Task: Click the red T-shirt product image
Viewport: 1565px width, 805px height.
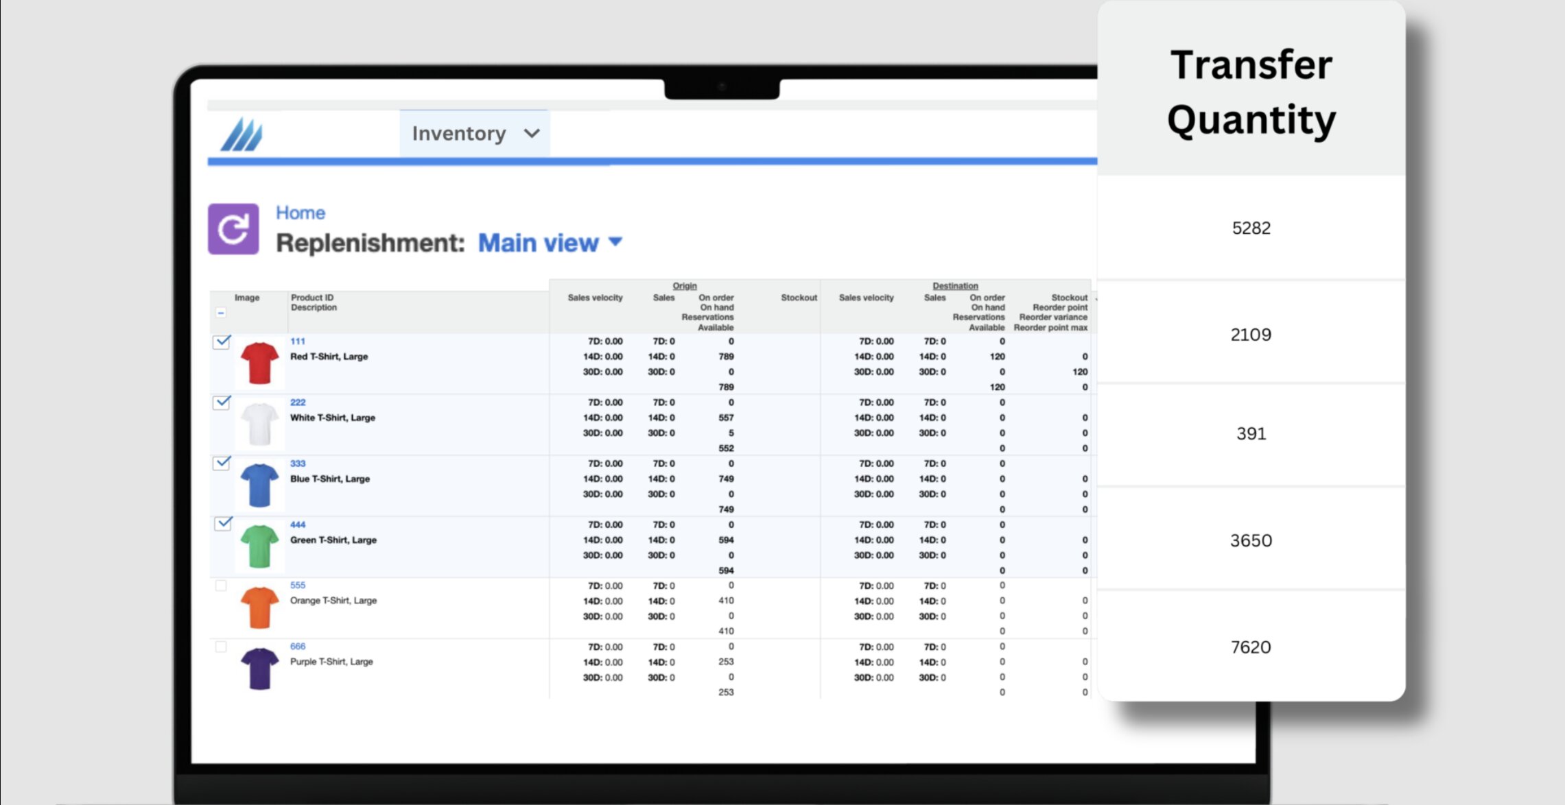Action: click(260, 363)
